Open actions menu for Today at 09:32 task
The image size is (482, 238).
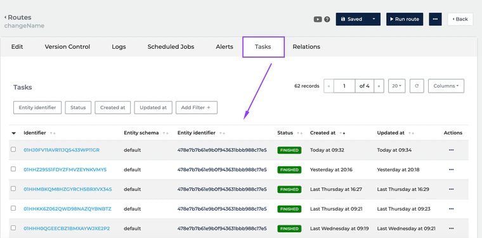(452, 150)
